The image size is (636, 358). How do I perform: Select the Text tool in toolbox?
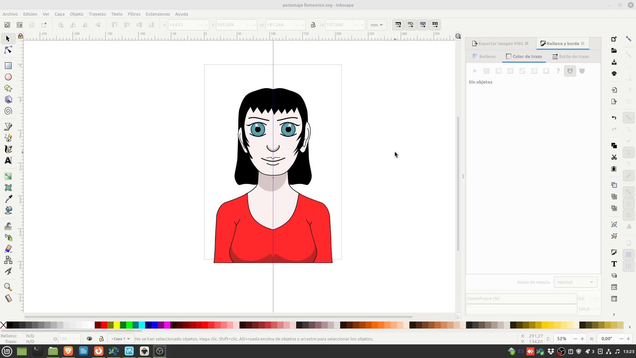coord(8,160)
